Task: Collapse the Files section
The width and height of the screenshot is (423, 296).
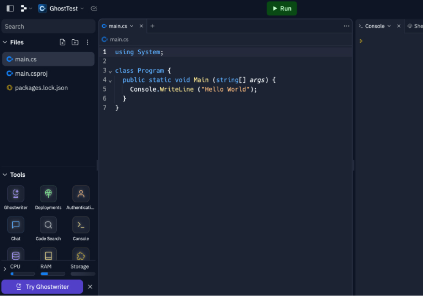Action: click(5, 42)
